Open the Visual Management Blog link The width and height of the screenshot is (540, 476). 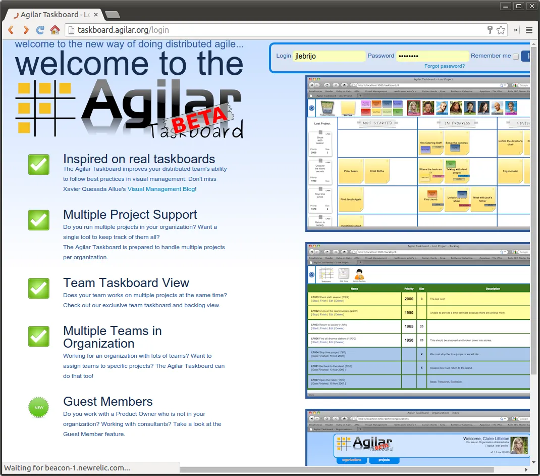coord(162,189)
